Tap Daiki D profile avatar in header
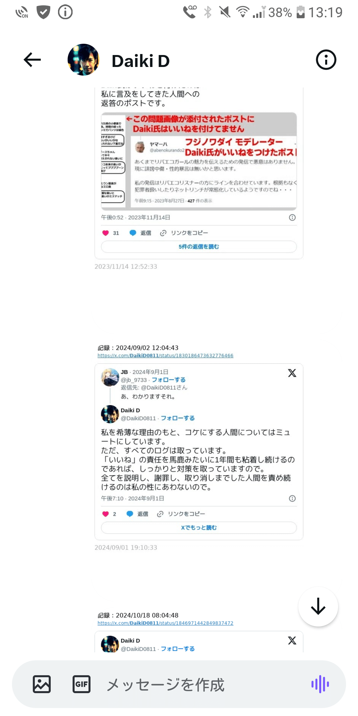 pos(84,60)
